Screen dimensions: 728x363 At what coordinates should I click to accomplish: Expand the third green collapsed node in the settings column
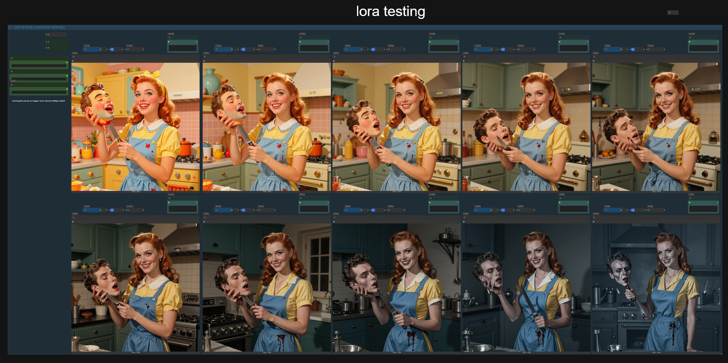[58, 48]
